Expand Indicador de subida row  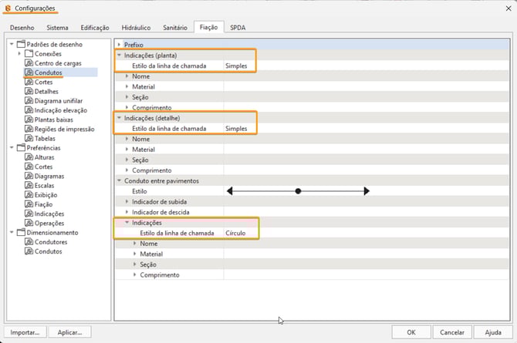pos(127,201)
